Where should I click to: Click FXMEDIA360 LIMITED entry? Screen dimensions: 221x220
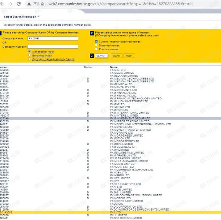tap(124, 76)
